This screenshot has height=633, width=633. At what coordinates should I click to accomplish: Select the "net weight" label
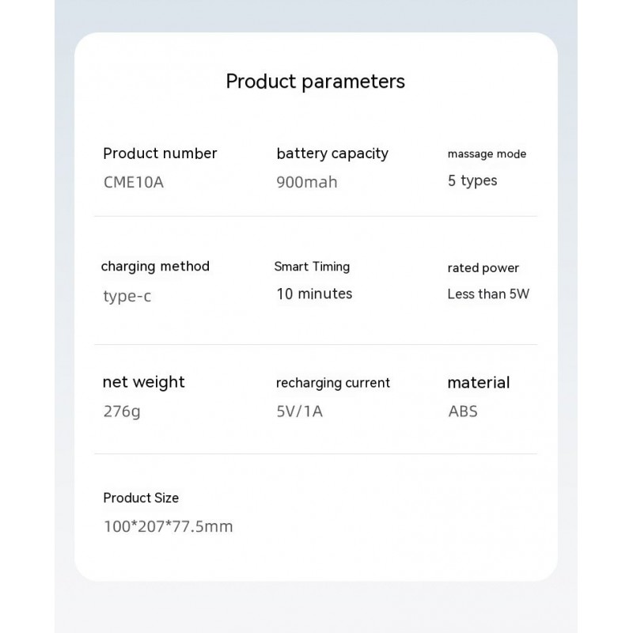pos(144,382)
